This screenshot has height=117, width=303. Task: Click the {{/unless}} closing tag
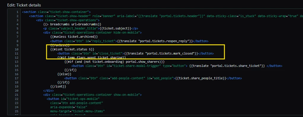point(60,45)
